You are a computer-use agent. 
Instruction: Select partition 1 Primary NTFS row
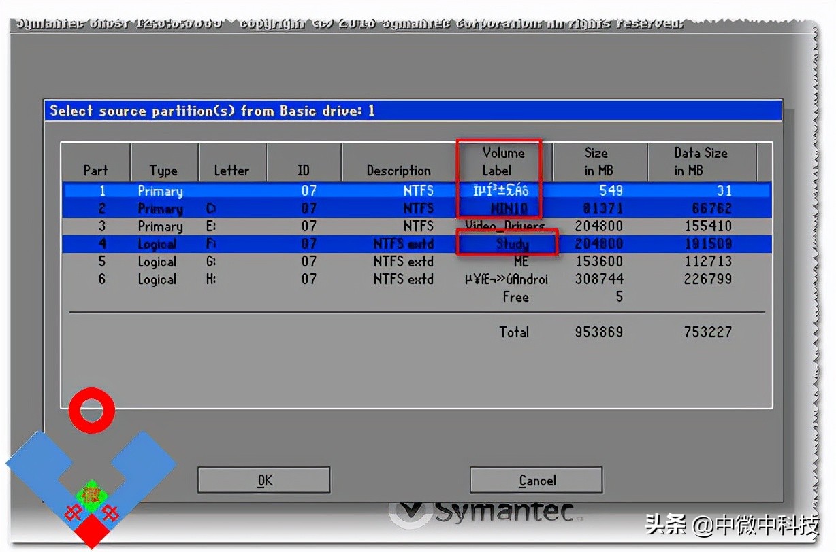click(417, 191)
